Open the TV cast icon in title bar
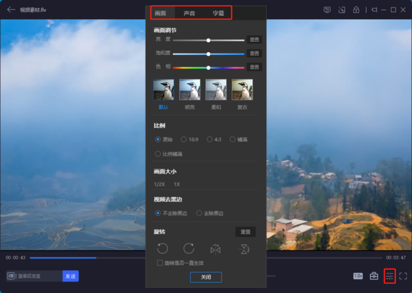Image resolution: width=412 pixels, height=293 pixels. coord(327,10)
